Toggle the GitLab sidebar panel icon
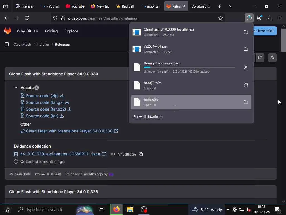This screenshot has width=286, height=215. [7, 45]
